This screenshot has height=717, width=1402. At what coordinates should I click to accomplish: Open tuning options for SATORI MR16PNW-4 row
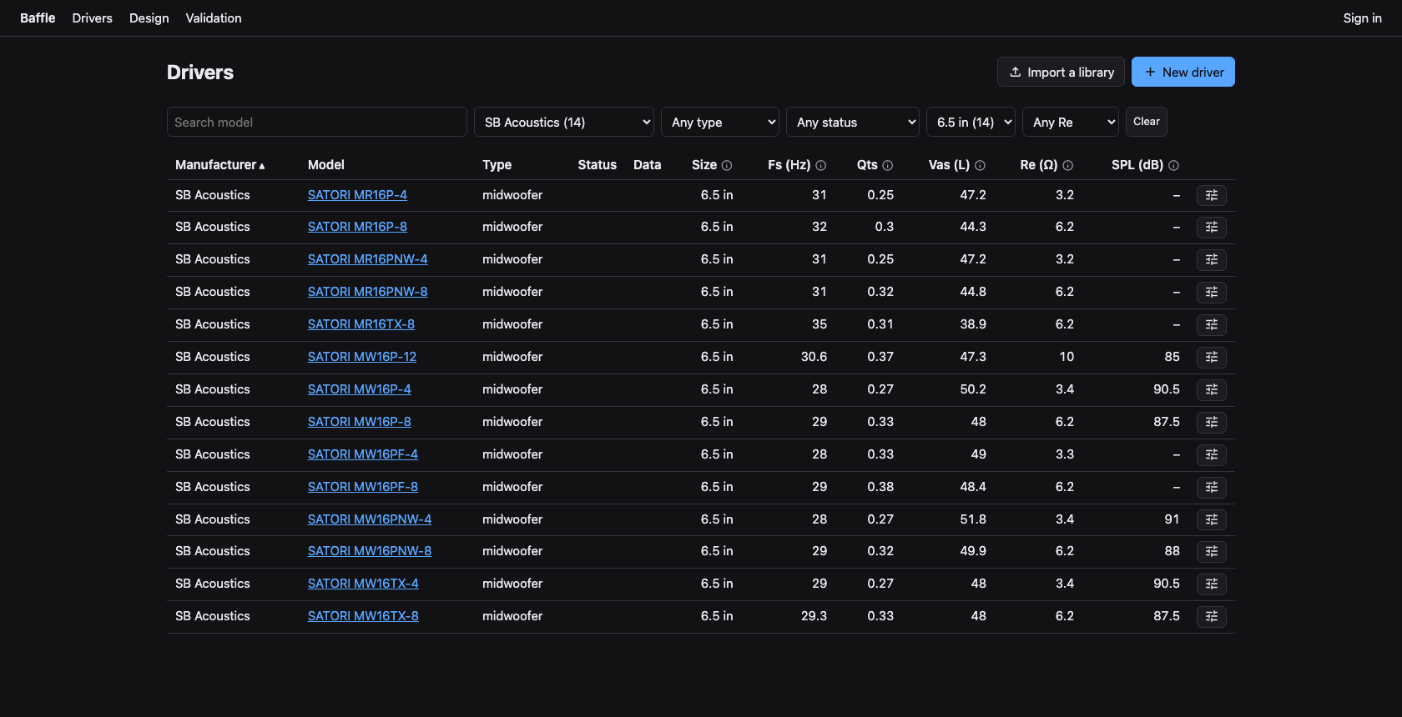[1211, 259]
